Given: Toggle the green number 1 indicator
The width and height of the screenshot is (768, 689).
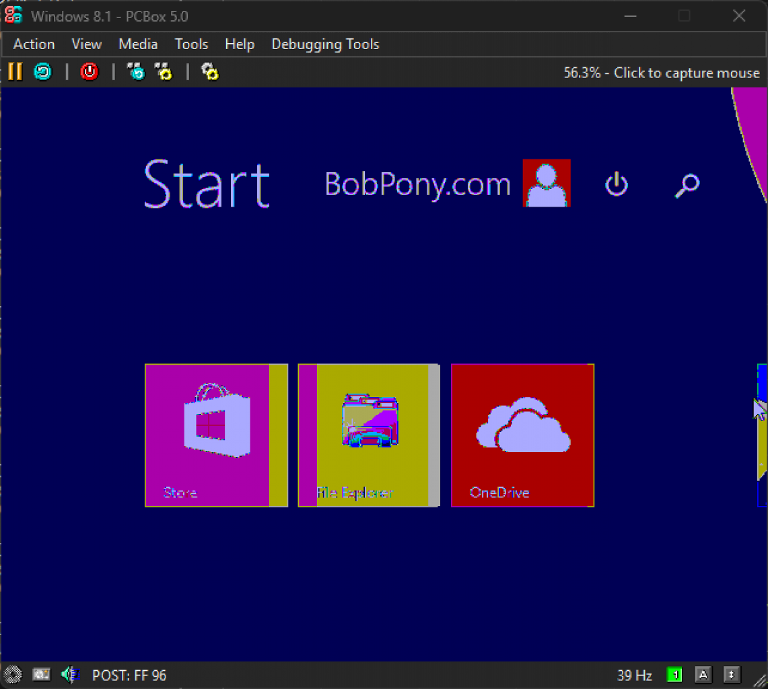Looking at the screenshot, I should [x=674, y=675].
